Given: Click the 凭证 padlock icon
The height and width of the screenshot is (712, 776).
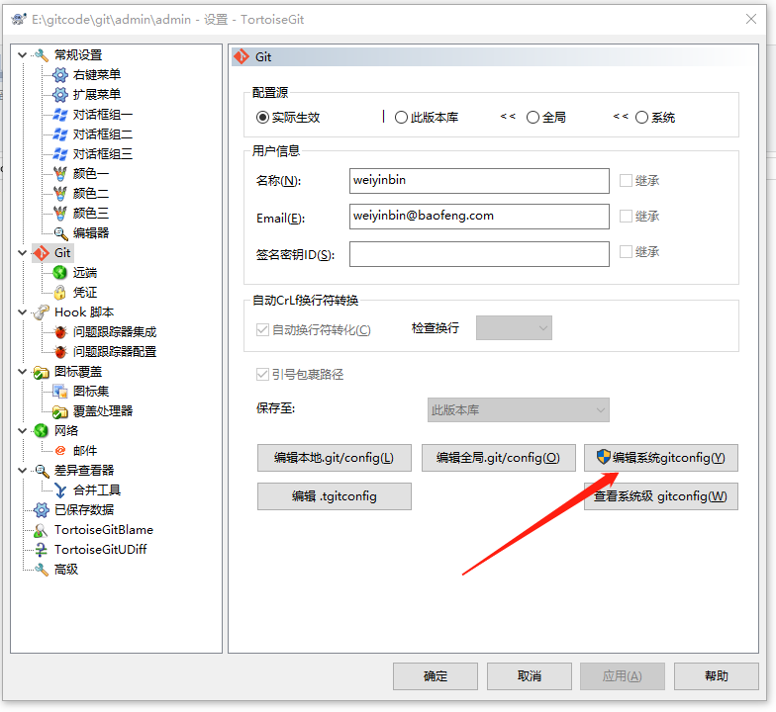Looking at the screenshot, I should pyautogui.click(x=59, y=293).
